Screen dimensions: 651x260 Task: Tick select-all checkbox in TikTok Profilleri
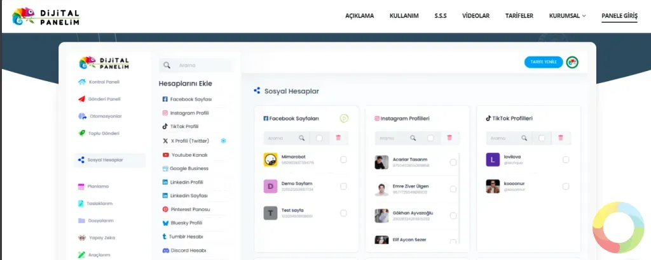pyautogui.click(x=542, y=138)
